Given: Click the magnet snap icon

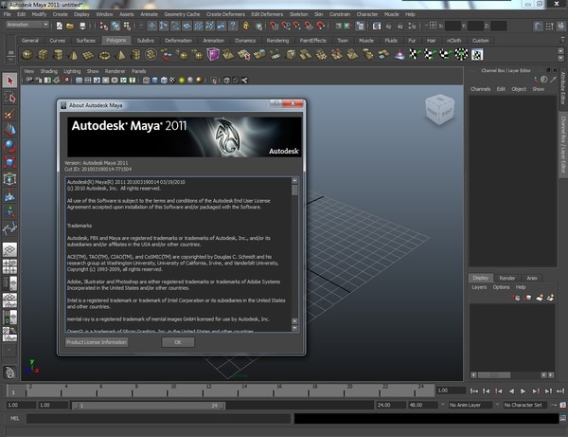Looking at the screenshot, I should tap(321, 26).
